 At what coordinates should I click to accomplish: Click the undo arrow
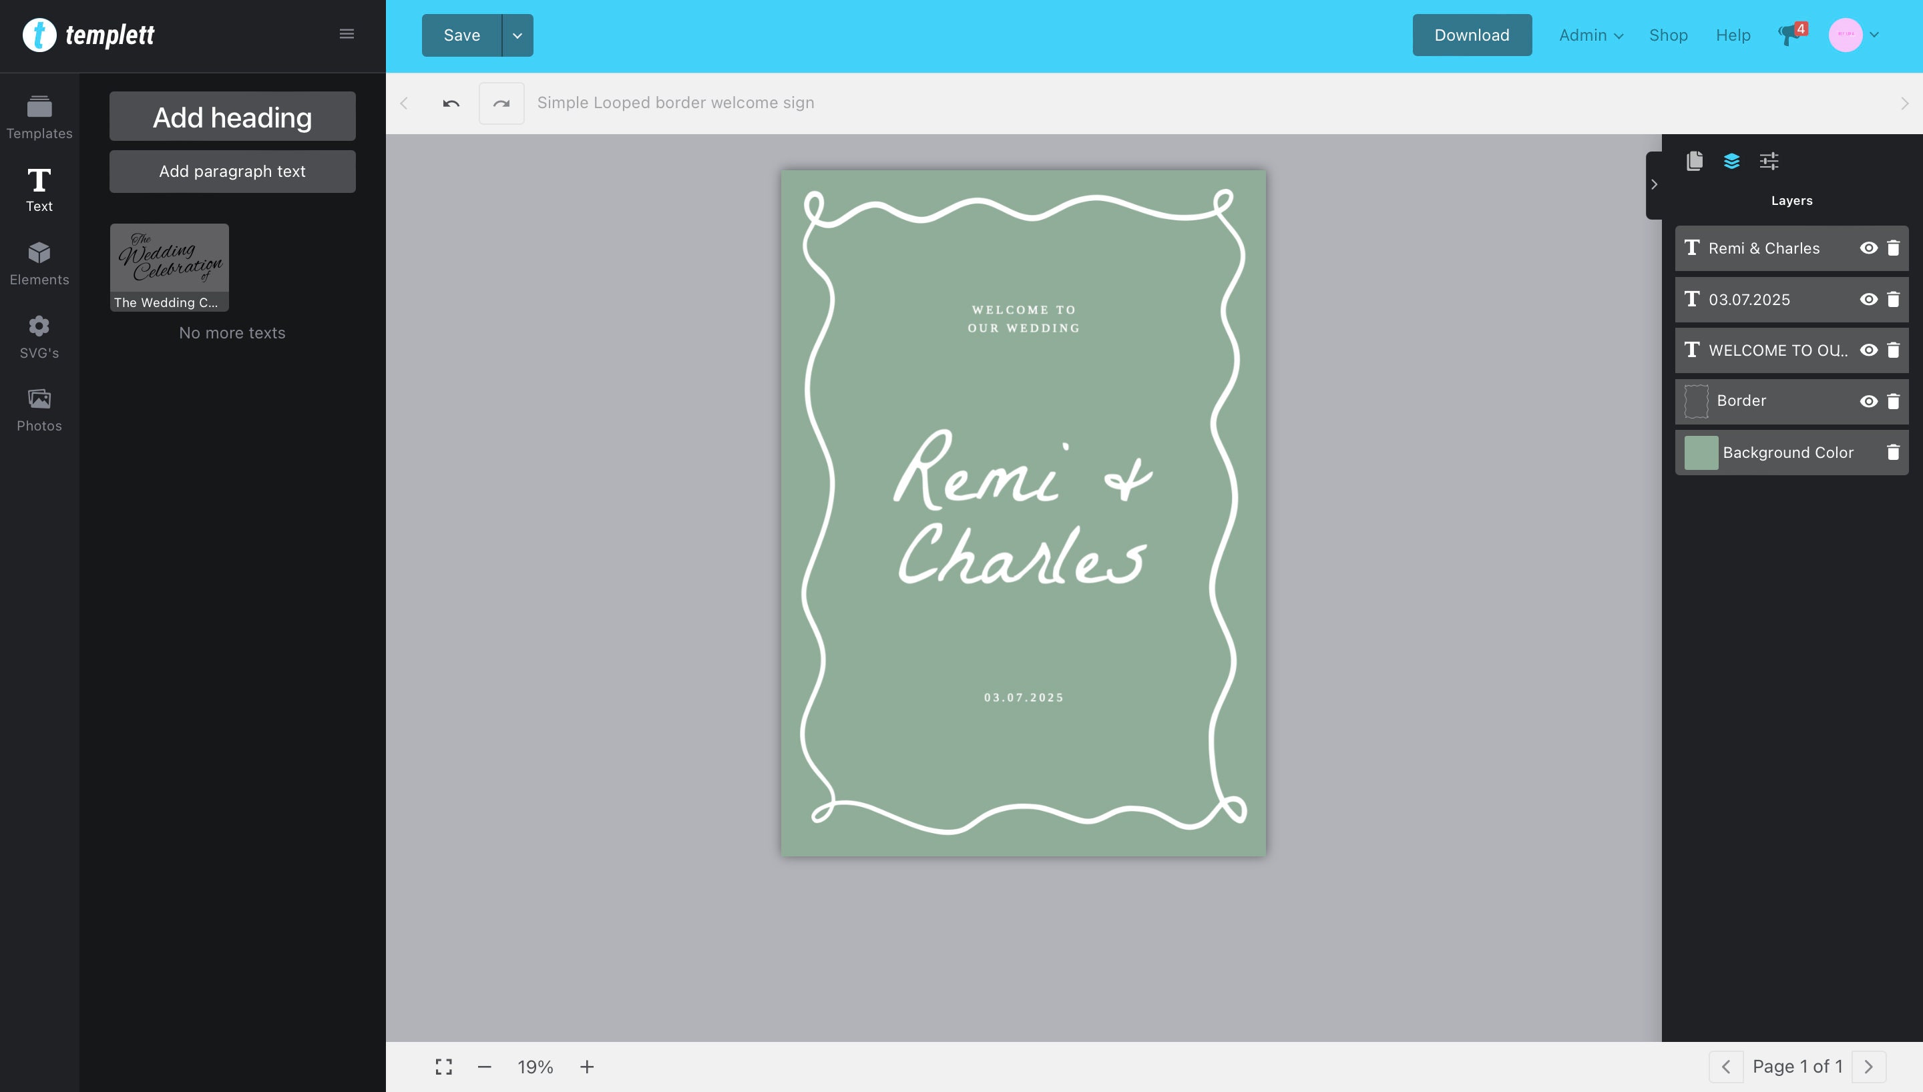[451, 103]
